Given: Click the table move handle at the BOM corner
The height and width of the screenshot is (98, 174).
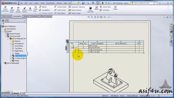Looking at the screenshot, I should pyautogui.click(x=67, y=41).
